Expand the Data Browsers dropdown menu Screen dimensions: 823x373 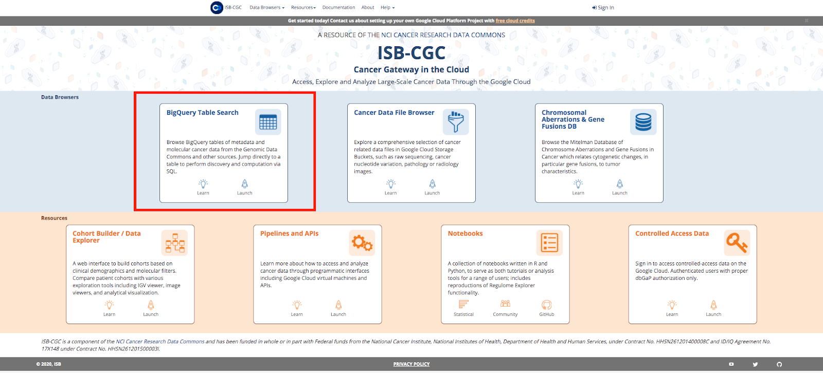266,8
